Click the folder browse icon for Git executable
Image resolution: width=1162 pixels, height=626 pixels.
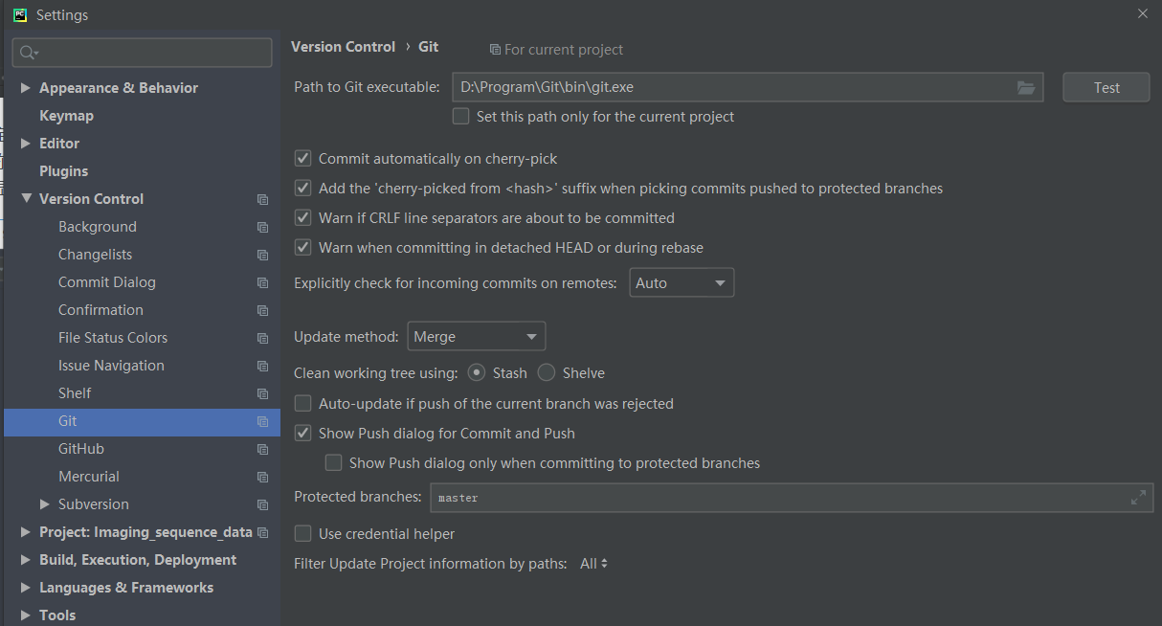coord(1026,87)
